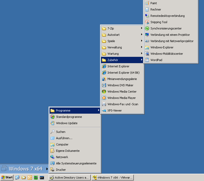Screen dimensions: 204x181
Task: Click the Internet Explorer icon in Programme menu
Action: pos(104,66)
